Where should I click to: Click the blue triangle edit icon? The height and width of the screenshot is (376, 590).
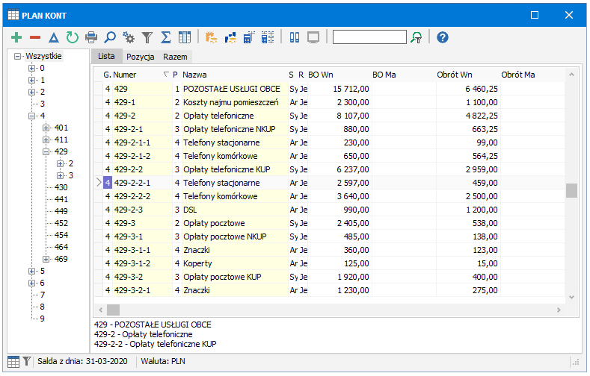[x=54, y=37]
